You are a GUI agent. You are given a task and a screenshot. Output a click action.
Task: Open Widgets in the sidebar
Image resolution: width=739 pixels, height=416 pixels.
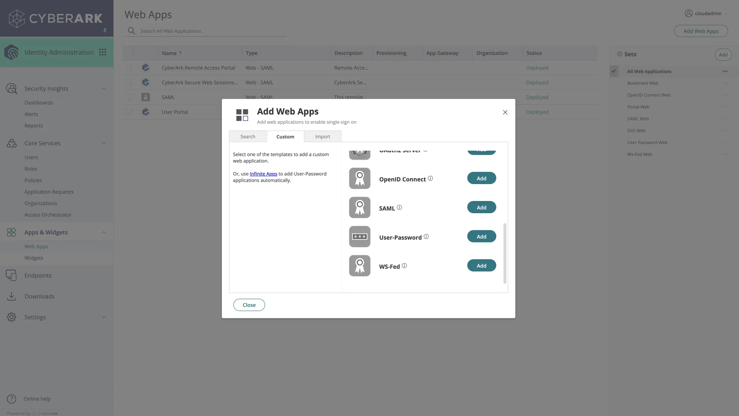coord(34,258)
